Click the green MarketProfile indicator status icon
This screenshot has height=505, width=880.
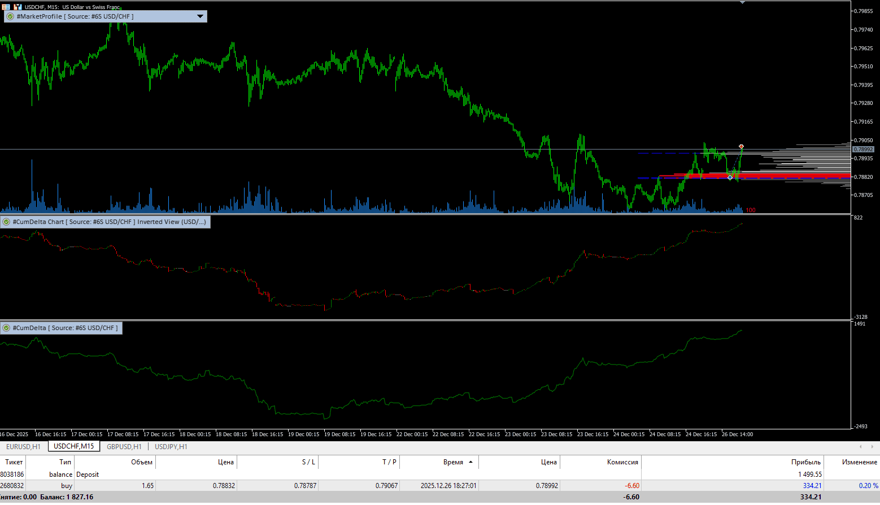10,16
